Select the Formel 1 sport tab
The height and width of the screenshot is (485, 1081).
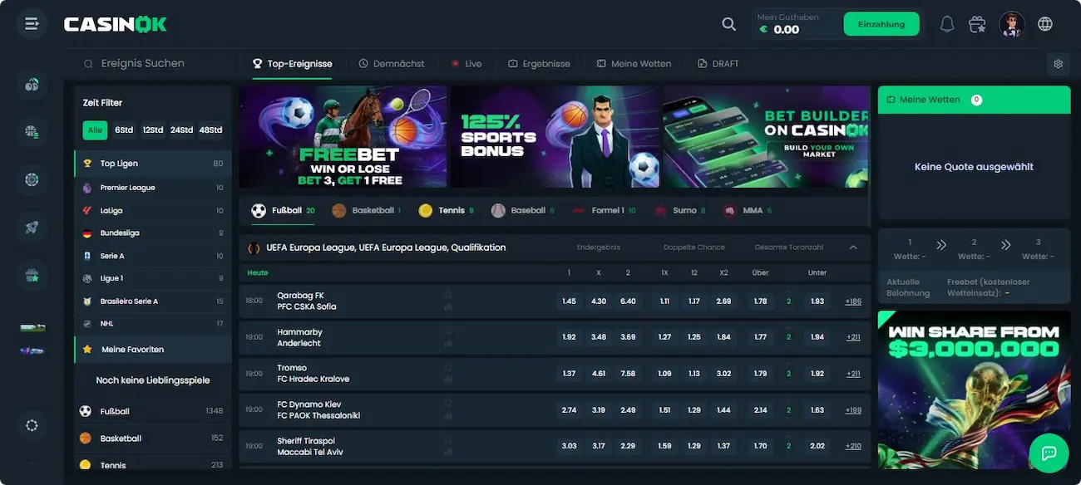tap(604, 211)
